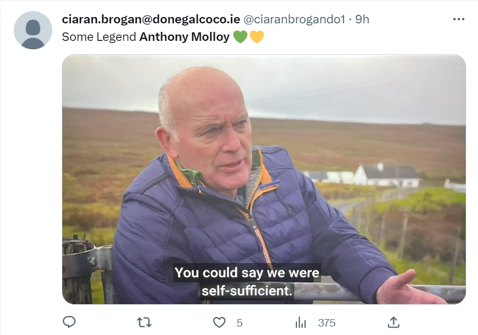Click the view count showing 375
Image resolution: width=478 pixels, height=335 pixels.
pos(326,323)
